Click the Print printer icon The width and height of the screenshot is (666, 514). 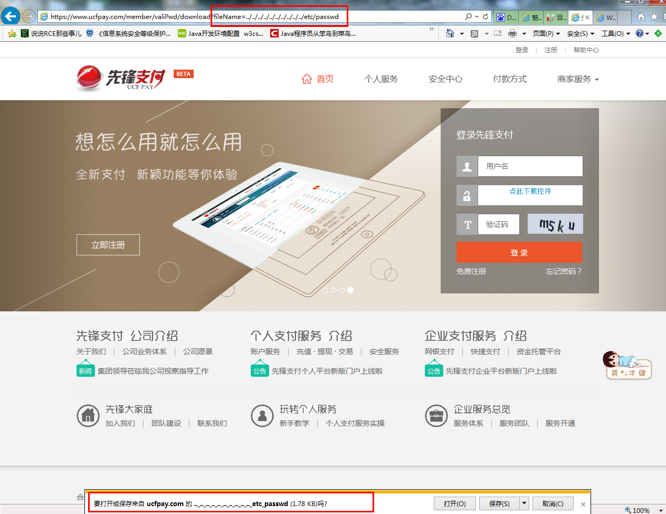tap(512, 34)
